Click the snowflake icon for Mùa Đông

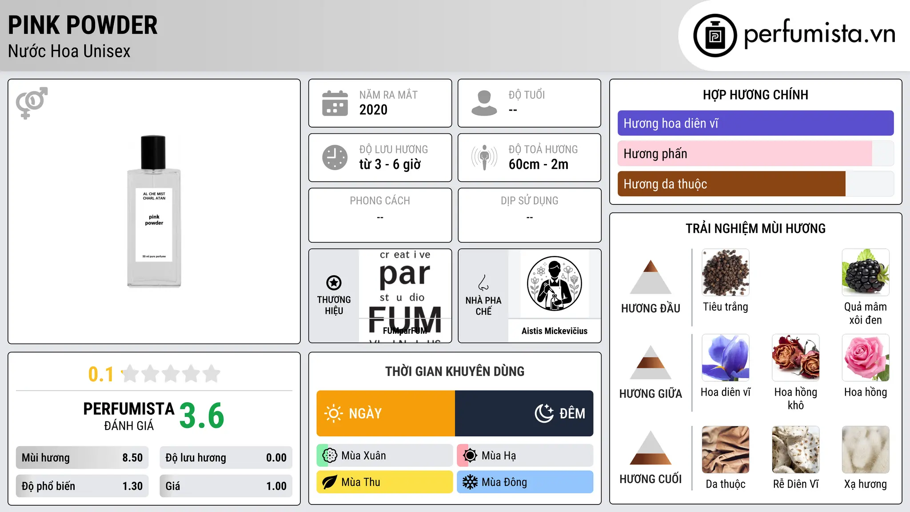click(470, 482)
